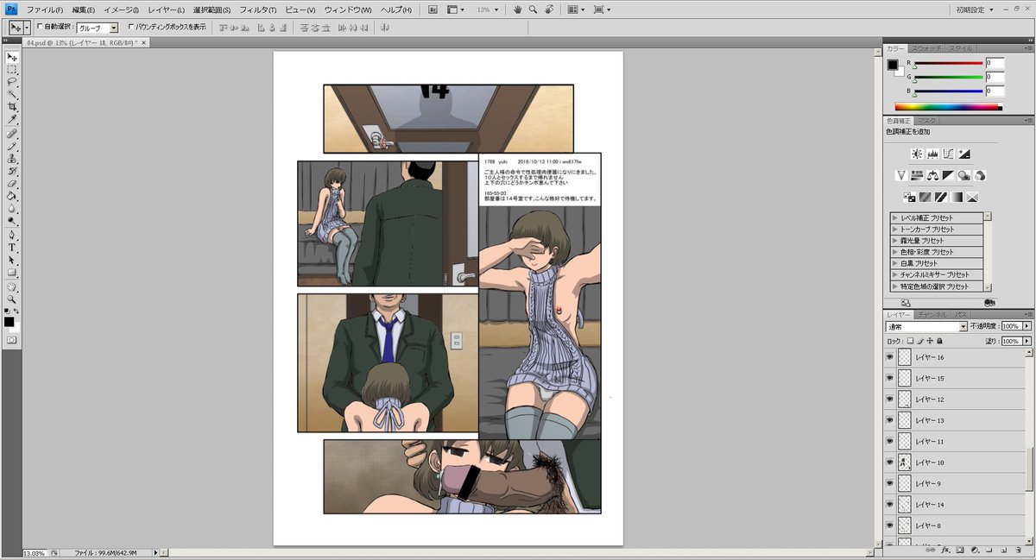Hide レイヤー 9 via its eye icon
This screenshot has width=1036, height=560.
pyautogui.click(x=890, y=483)
